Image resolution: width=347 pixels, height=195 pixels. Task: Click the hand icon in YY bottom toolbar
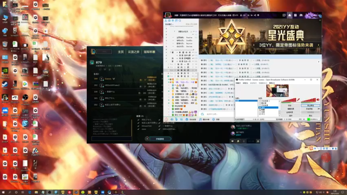tap(166, 119)
